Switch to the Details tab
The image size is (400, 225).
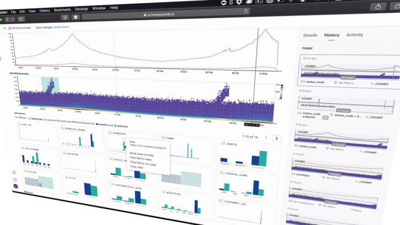pos(310,35)
